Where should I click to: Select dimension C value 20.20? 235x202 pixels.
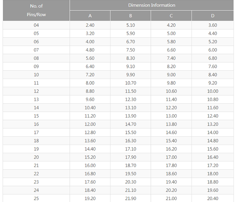171,190
